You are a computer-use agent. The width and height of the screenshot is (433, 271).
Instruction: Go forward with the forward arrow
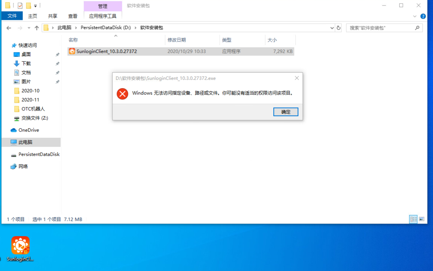[x=20, y=28]
